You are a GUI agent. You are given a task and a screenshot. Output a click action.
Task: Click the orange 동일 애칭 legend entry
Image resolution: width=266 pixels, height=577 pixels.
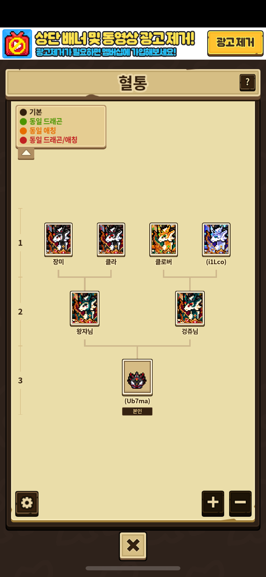coord(38,131)
